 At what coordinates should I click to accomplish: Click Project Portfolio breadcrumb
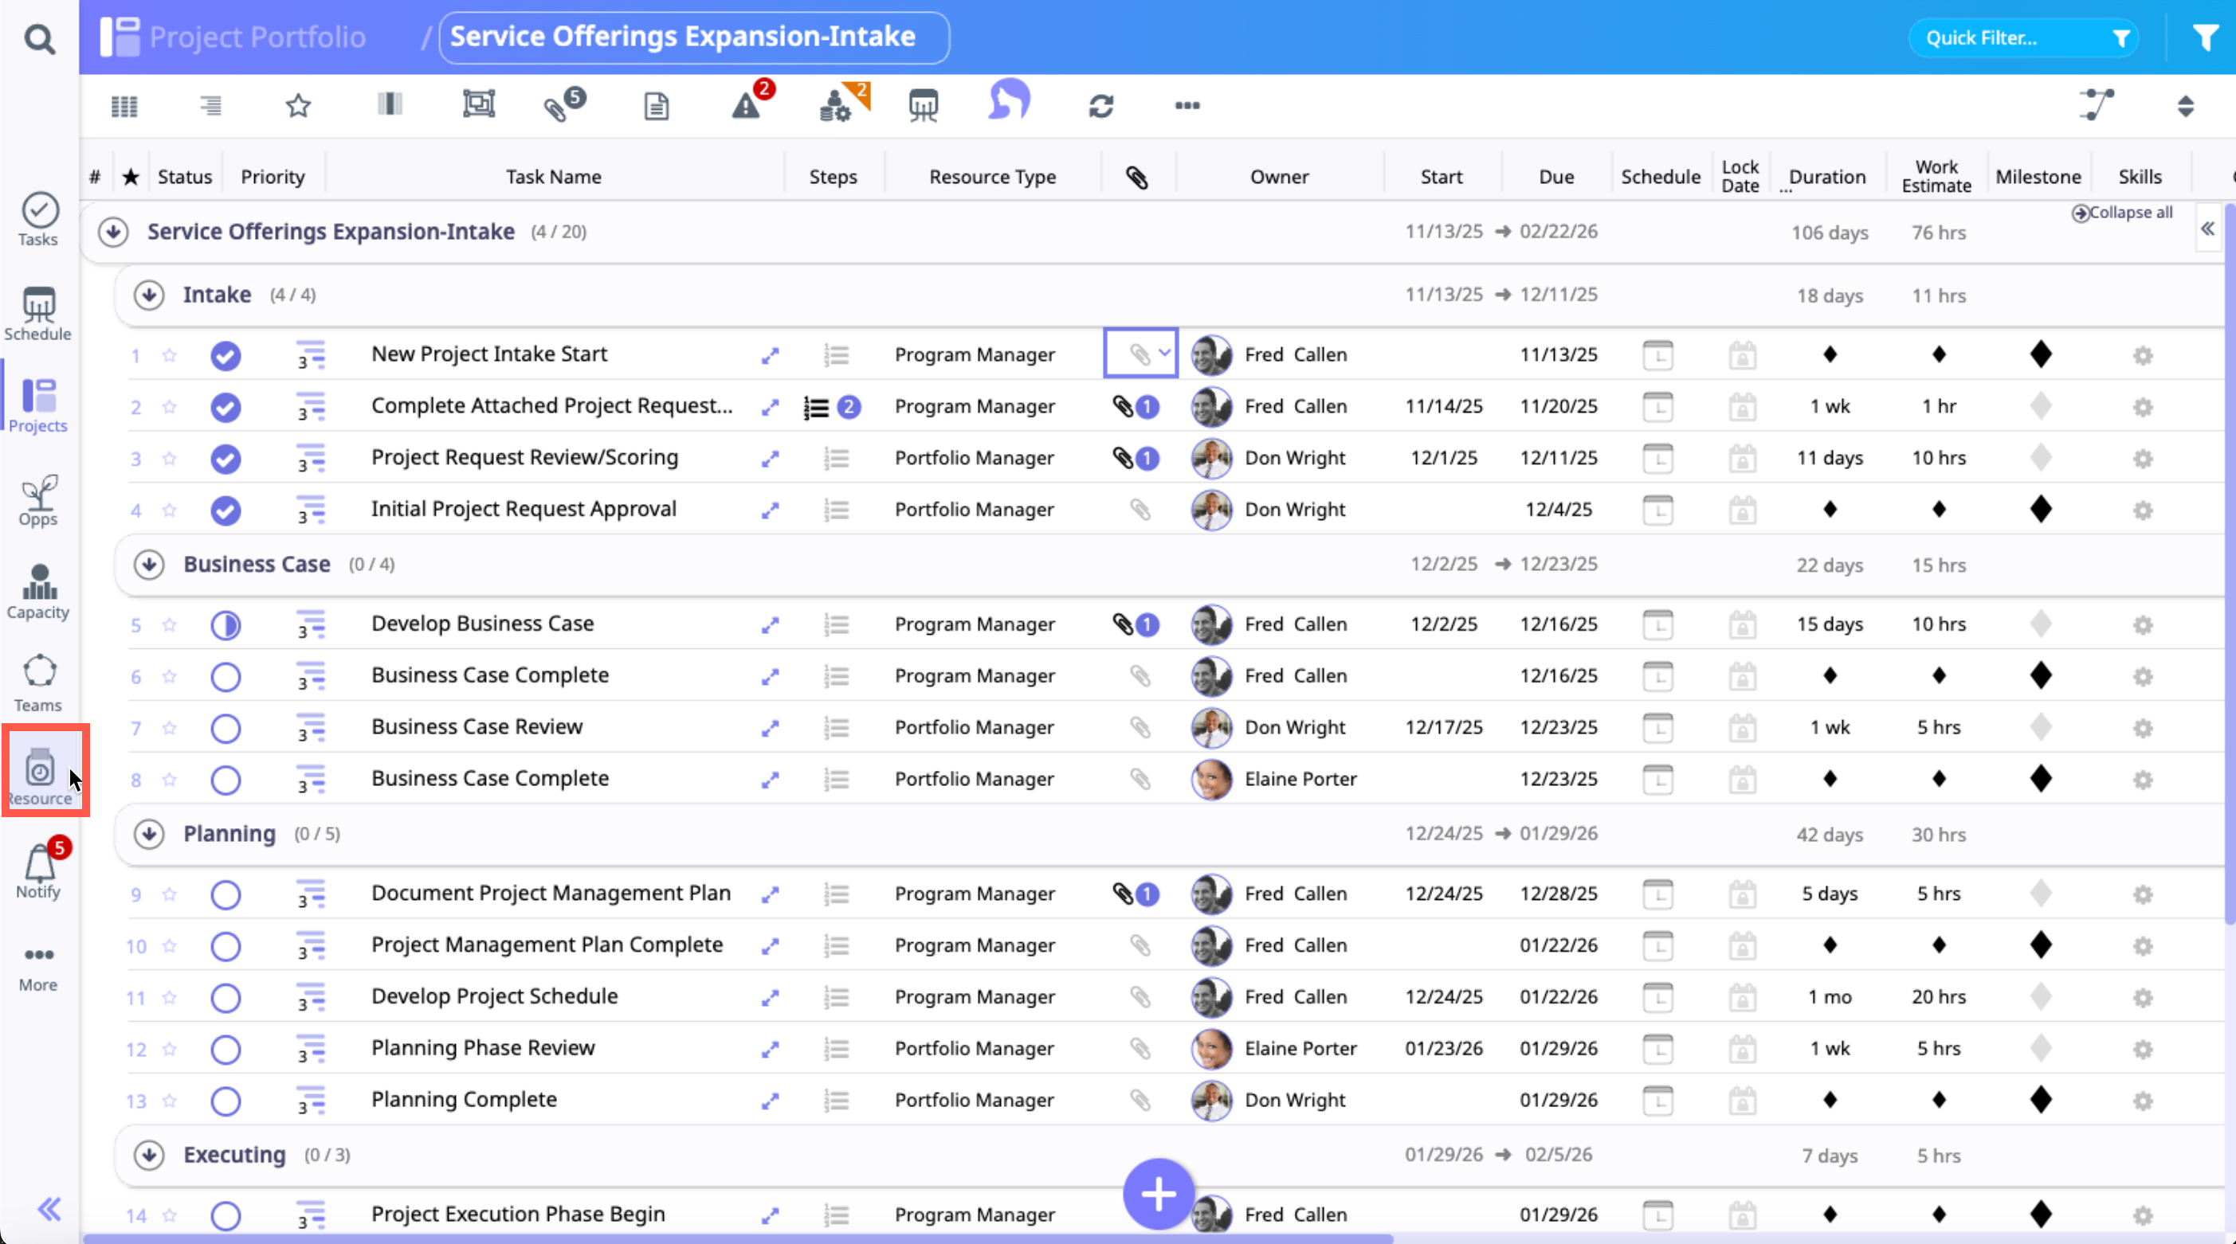pyautogui.click(x=257, y=37)
